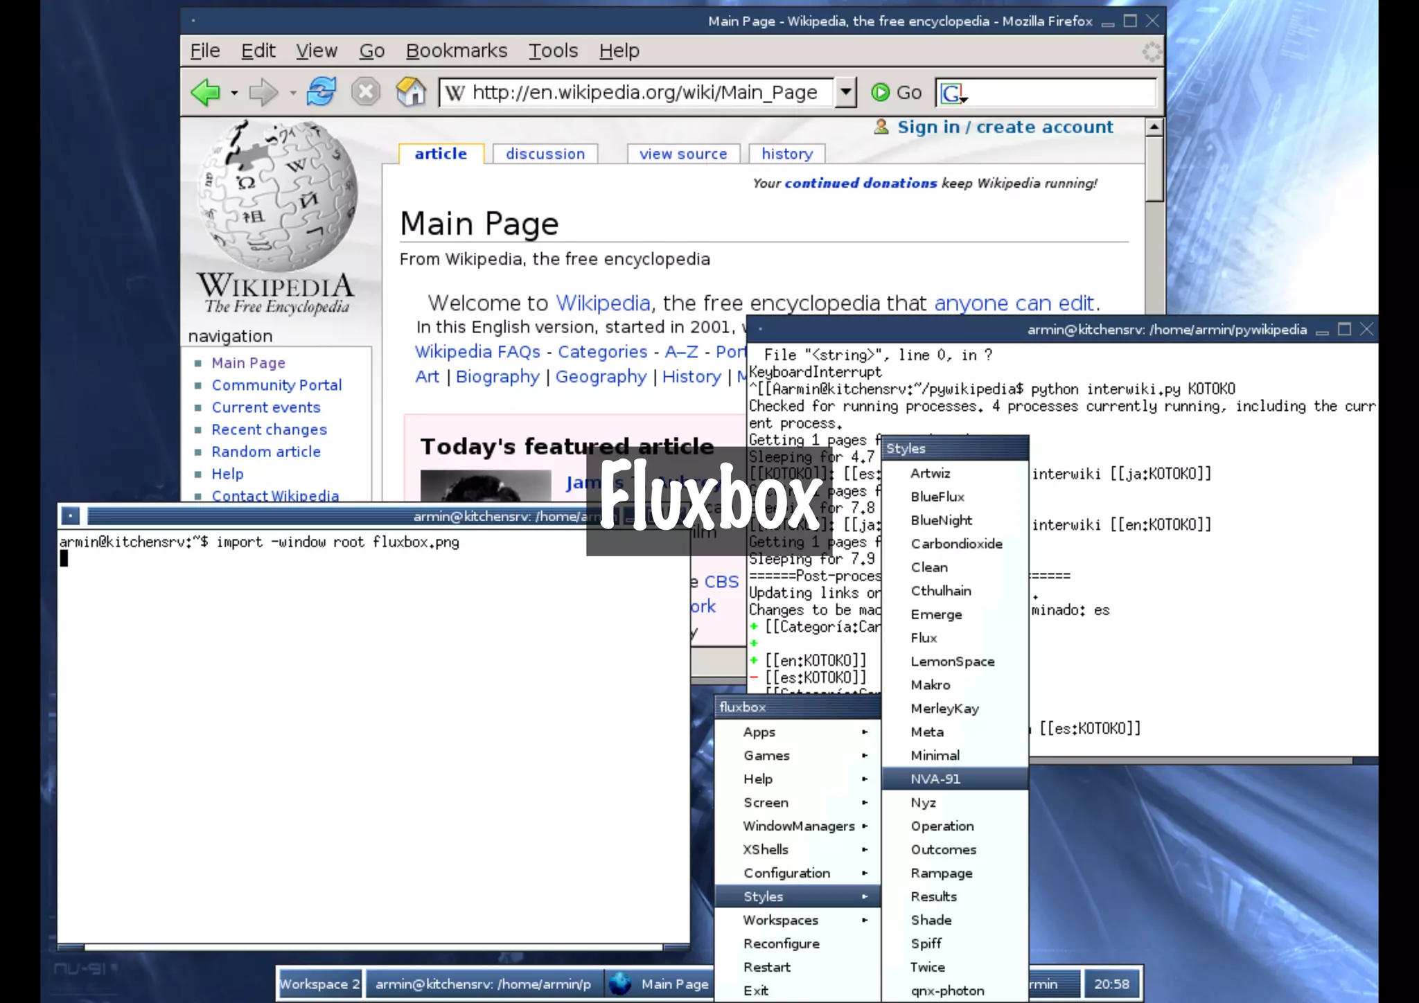Click the stick icon on the front terminal titlebar
The height and width of the screenshot is (1003, 1419).
[71, 515]
